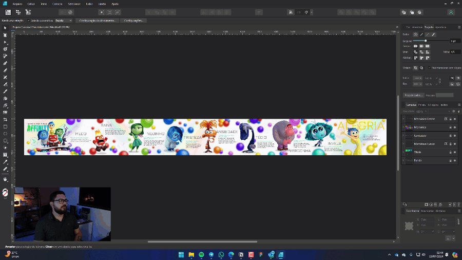The width and height of the screenshot is (462, 260).
Task: Toggle the Seleção automática checkbox
Action: click(29, 21)
